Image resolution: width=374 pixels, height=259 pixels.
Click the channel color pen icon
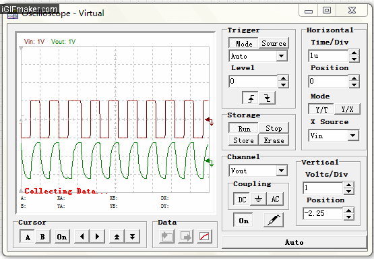click(x=274, y=220)
